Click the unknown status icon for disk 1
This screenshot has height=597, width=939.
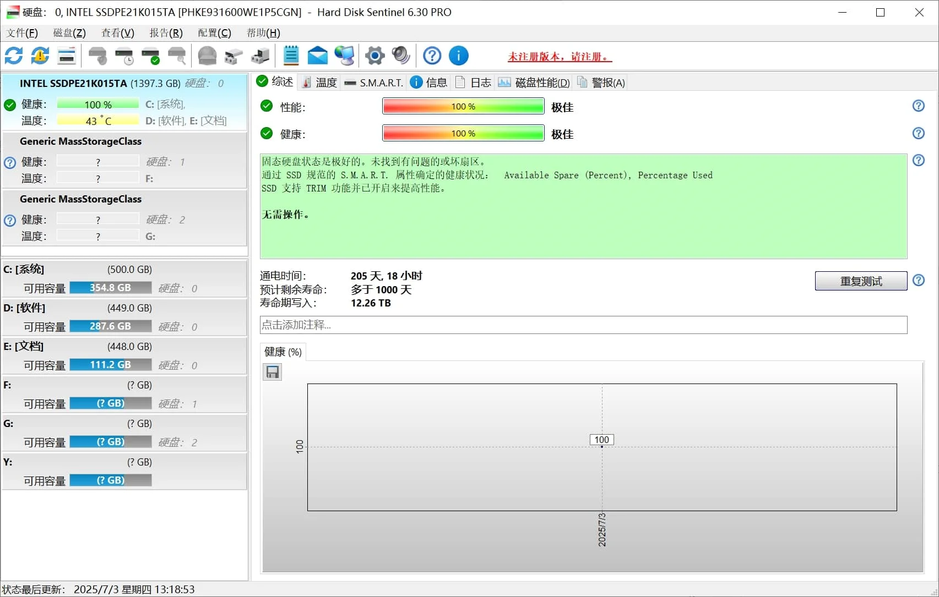click(x=10, y=163)
